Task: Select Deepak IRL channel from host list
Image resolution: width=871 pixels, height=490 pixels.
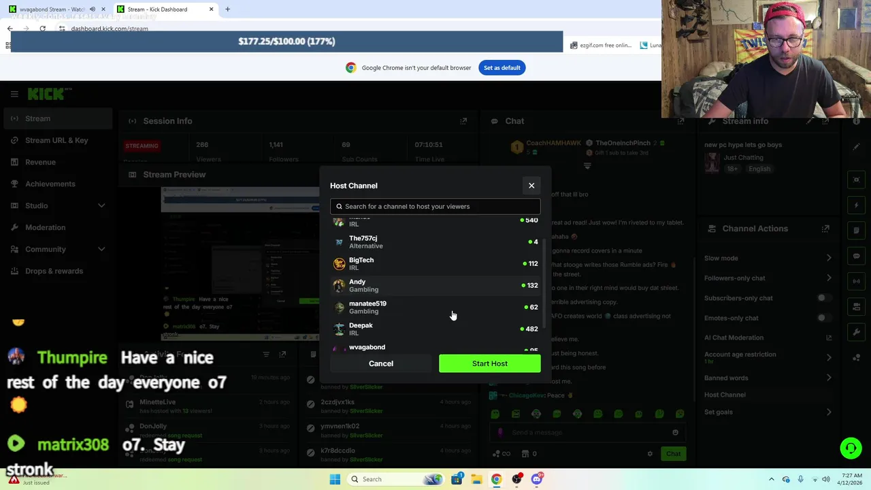Action: point(435,329)
